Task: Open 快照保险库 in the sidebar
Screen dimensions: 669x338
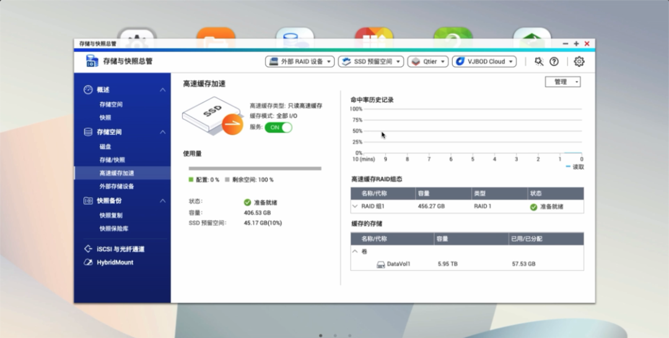Action: tap(113, 229)
